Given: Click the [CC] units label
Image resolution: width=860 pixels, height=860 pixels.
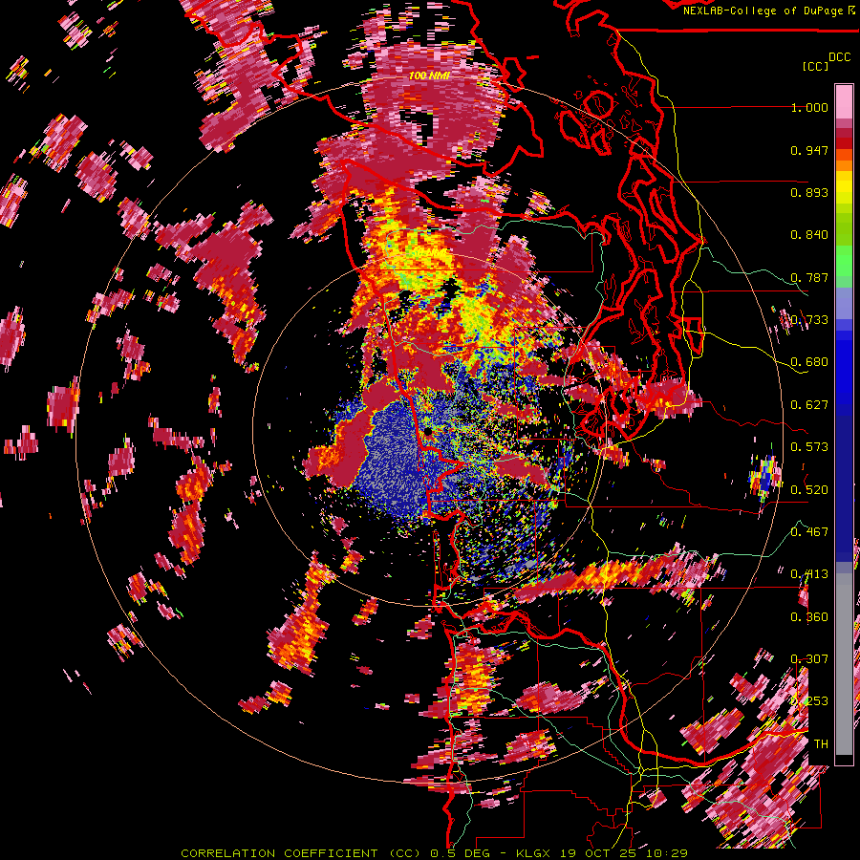Looking at the screenshot, I should click(x=815, y=66).
